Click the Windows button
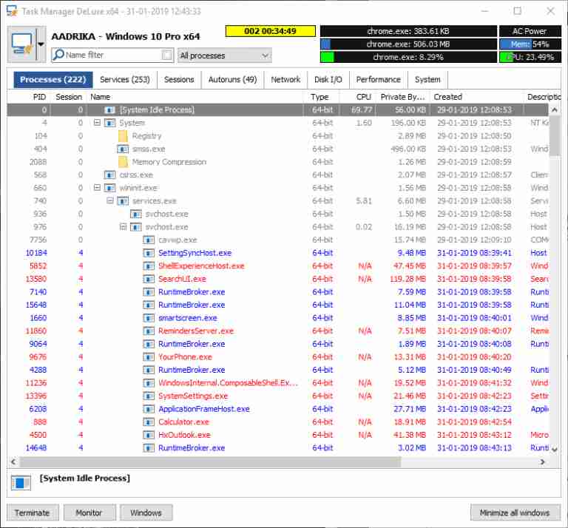This screenshot has width=568, height=528. [x=146, y=512]
